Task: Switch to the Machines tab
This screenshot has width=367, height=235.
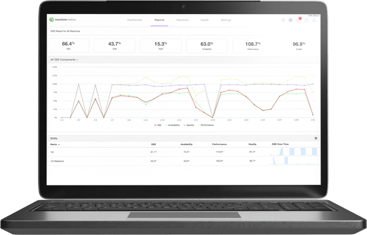Action: point(182,20)
